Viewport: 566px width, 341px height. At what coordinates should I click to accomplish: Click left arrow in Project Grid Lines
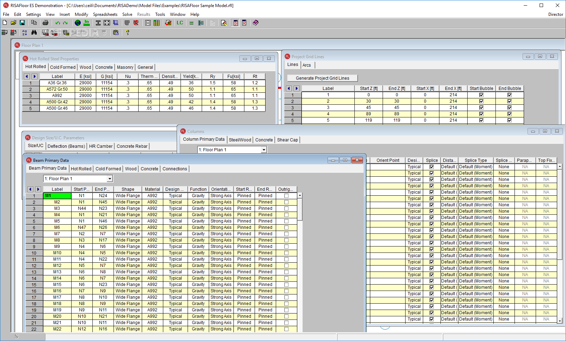click(289, 89)
